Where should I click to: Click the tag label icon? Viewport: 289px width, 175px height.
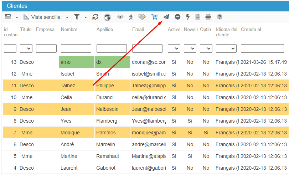click(142, 17)
